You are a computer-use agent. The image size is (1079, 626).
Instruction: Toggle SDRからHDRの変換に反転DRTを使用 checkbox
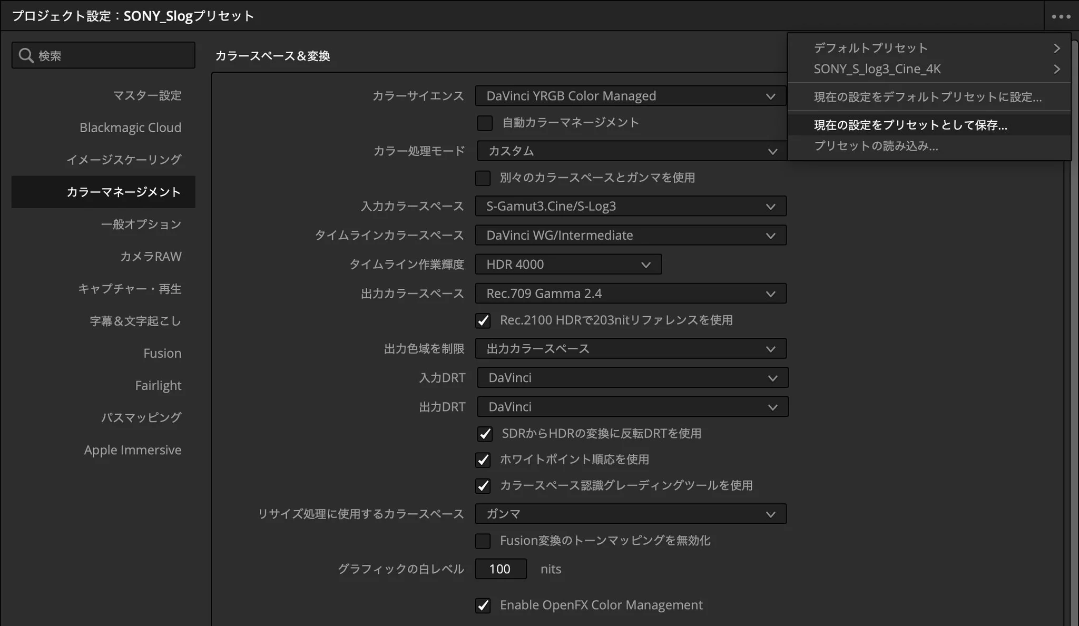click(x=485, y=434)
